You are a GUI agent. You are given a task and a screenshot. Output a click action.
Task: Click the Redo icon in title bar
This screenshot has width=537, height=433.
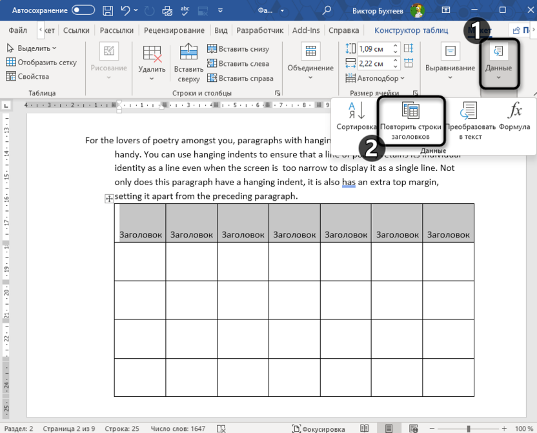(149, 11)
